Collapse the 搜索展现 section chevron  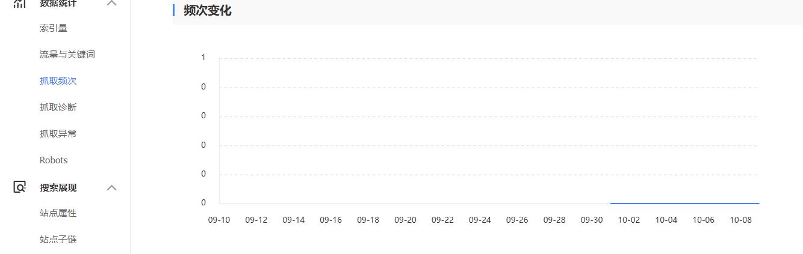[x=111, y=187]
